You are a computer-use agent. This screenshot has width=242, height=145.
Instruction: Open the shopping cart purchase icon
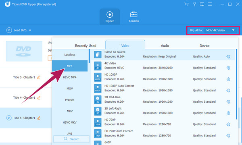[x=186, y=4]
